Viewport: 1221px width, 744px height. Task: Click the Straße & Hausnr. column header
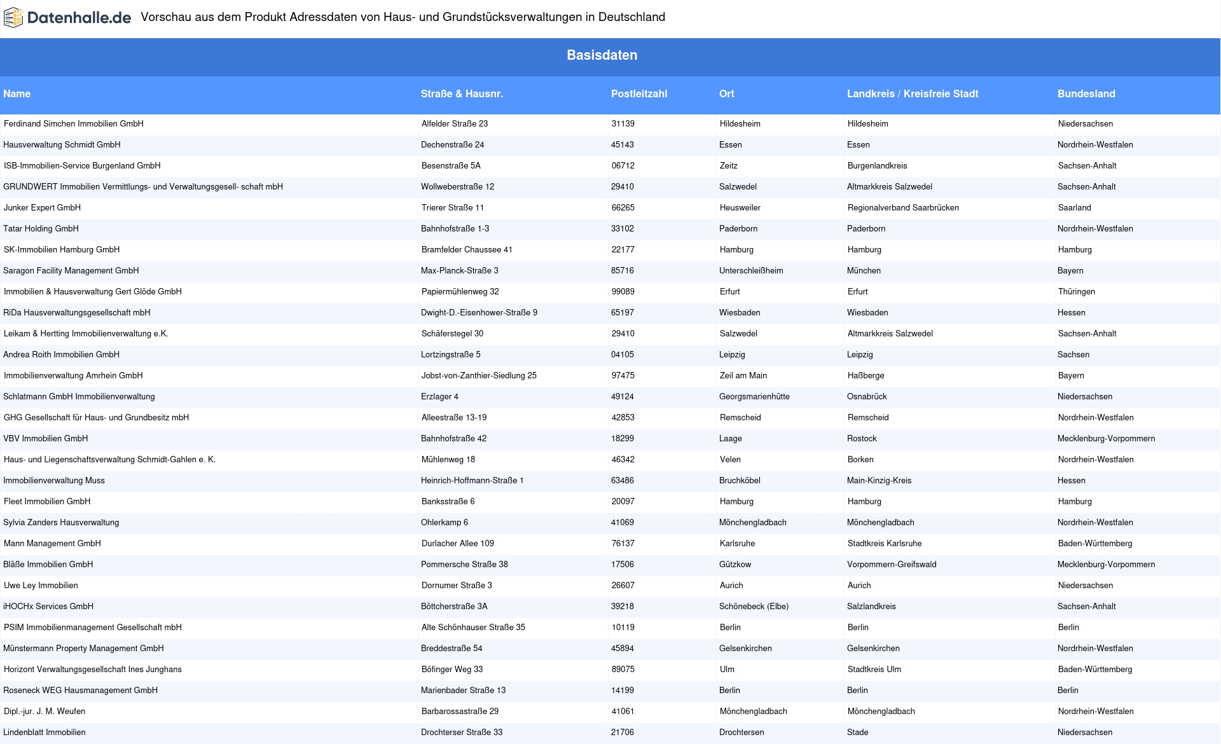click(462, 93)
